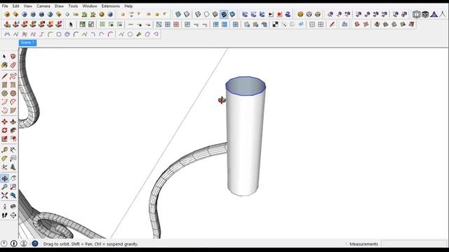Pick the Circle tool
The width and height of the screenshot is (449, 252).
pos(4,93)
